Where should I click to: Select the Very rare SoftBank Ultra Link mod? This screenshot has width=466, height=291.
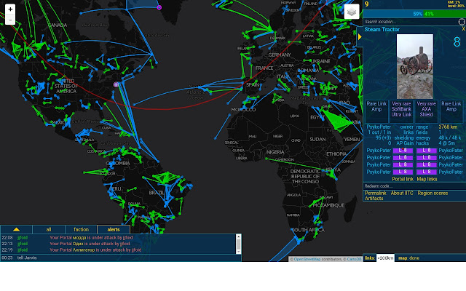401,111
